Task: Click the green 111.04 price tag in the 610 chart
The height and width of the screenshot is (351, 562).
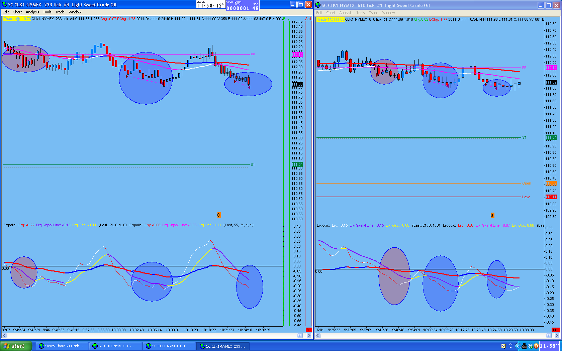Action: [x=551, y=137]
